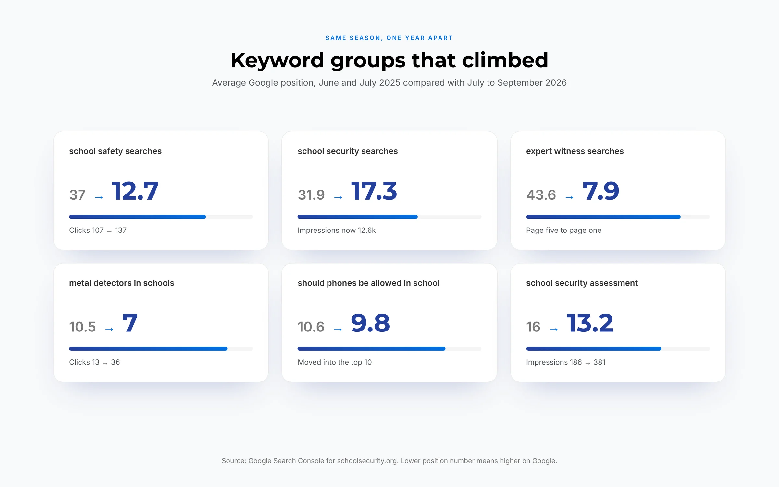Click the progress bar under school security assessment
Screen dimensions: 779x487
[618, 349]
